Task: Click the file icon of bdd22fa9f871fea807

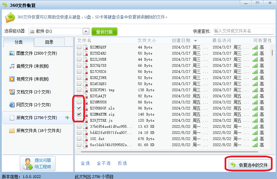Action: [x=85, y=133]
